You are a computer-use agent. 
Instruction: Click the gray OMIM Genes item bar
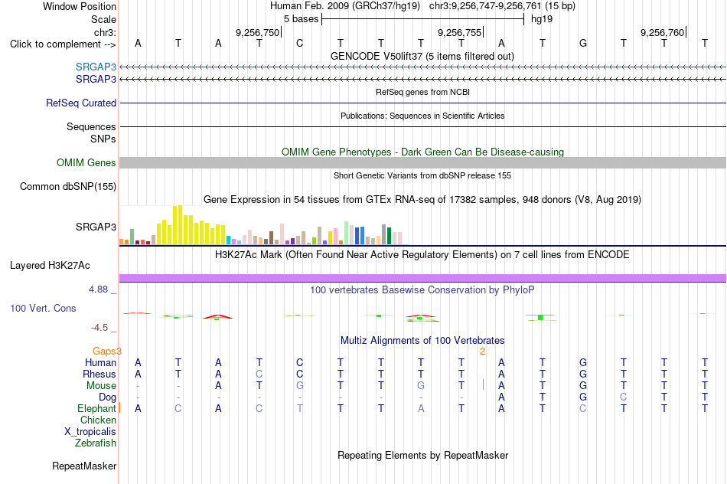422,162
